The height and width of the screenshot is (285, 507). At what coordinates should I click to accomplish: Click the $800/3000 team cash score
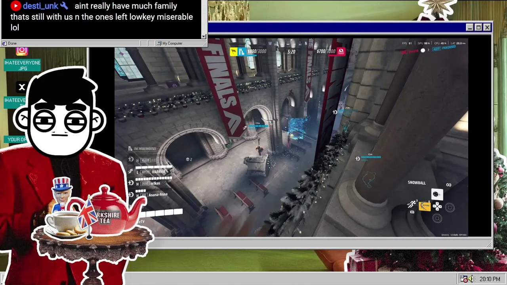[x=257, y=51]
